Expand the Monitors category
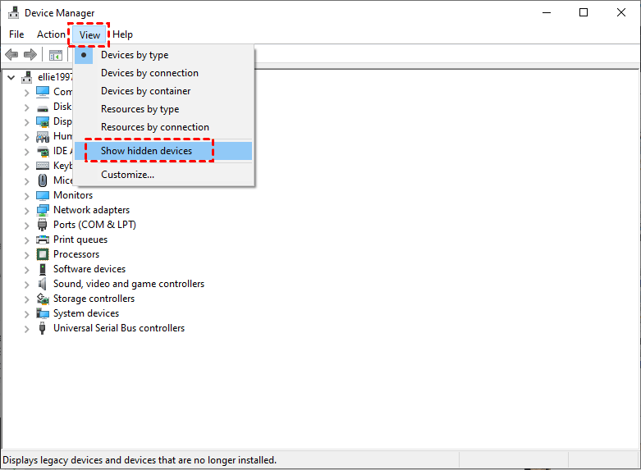The height and width of the screenshot is (470, 641). pos(27,196)
